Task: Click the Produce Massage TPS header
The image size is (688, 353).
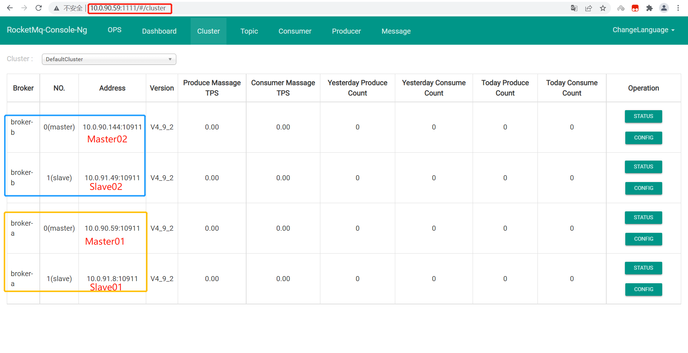Action: pyautogui.click(x=212, y=88)
